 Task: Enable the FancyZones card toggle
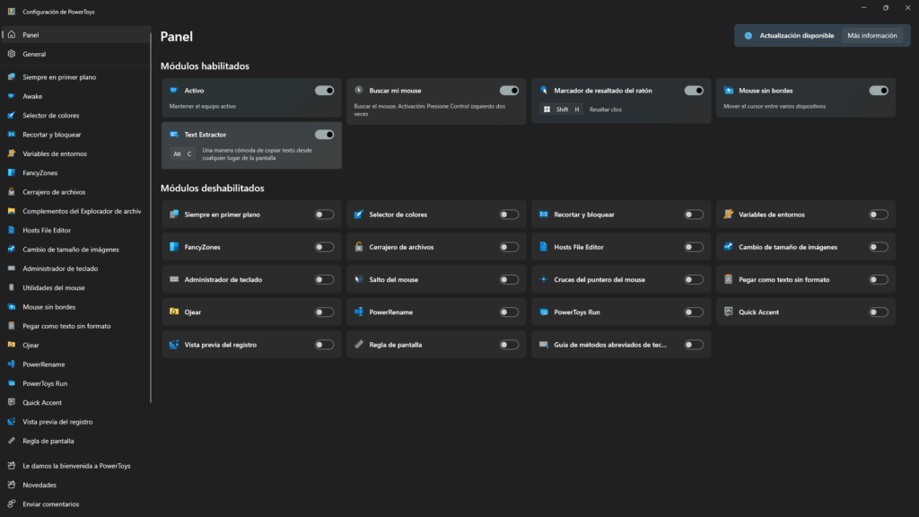[324, 247]
